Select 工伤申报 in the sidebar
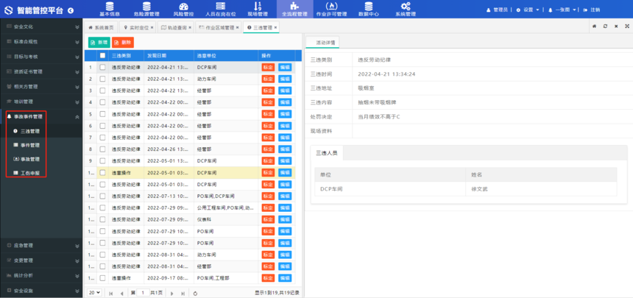The image size is (633, 298). click(30, 173)
